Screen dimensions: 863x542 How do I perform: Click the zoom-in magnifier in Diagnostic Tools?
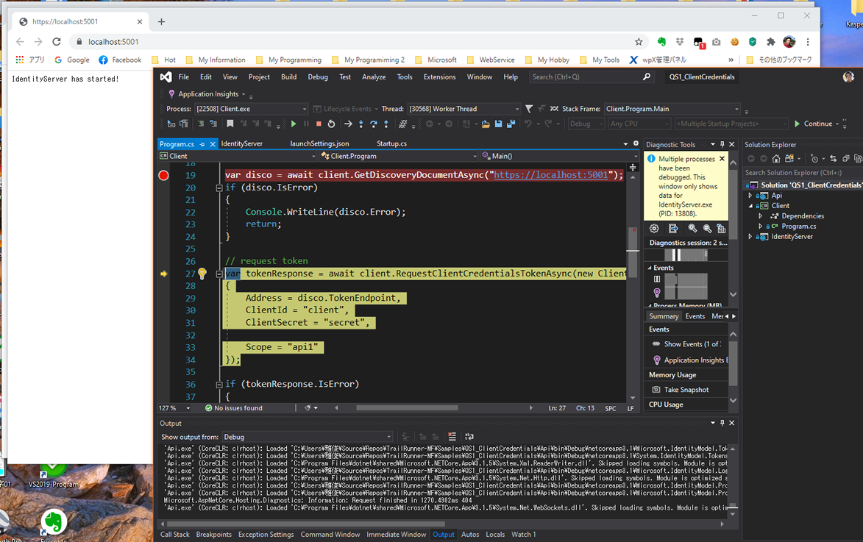tap(692, 228)
